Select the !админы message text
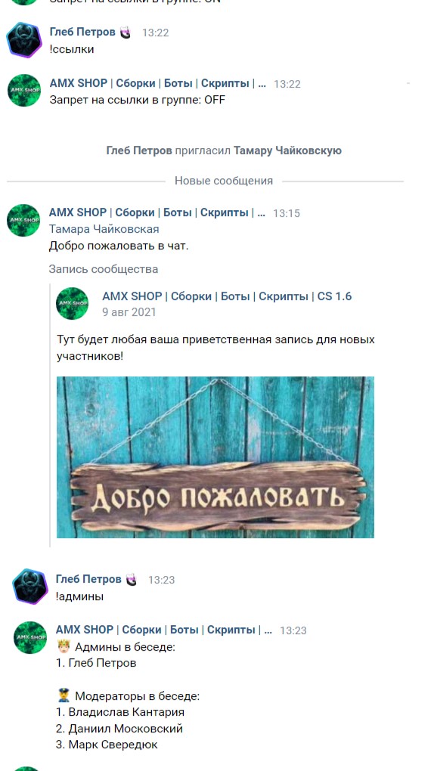This screenshot has height=771, width=434. [79, 597]
